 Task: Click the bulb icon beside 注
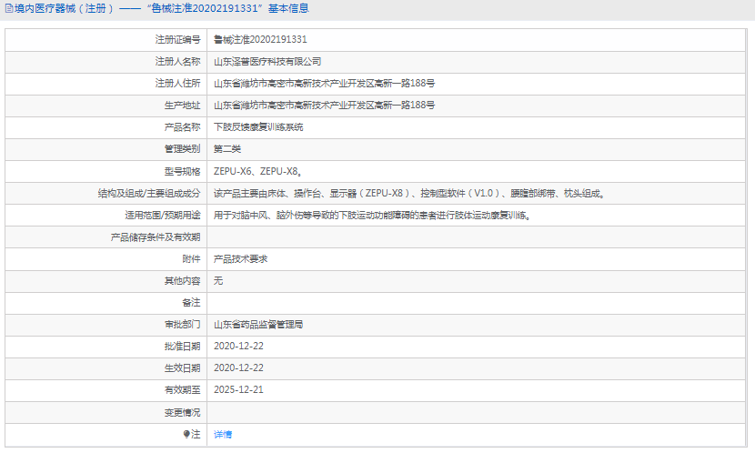coord(186,434)
